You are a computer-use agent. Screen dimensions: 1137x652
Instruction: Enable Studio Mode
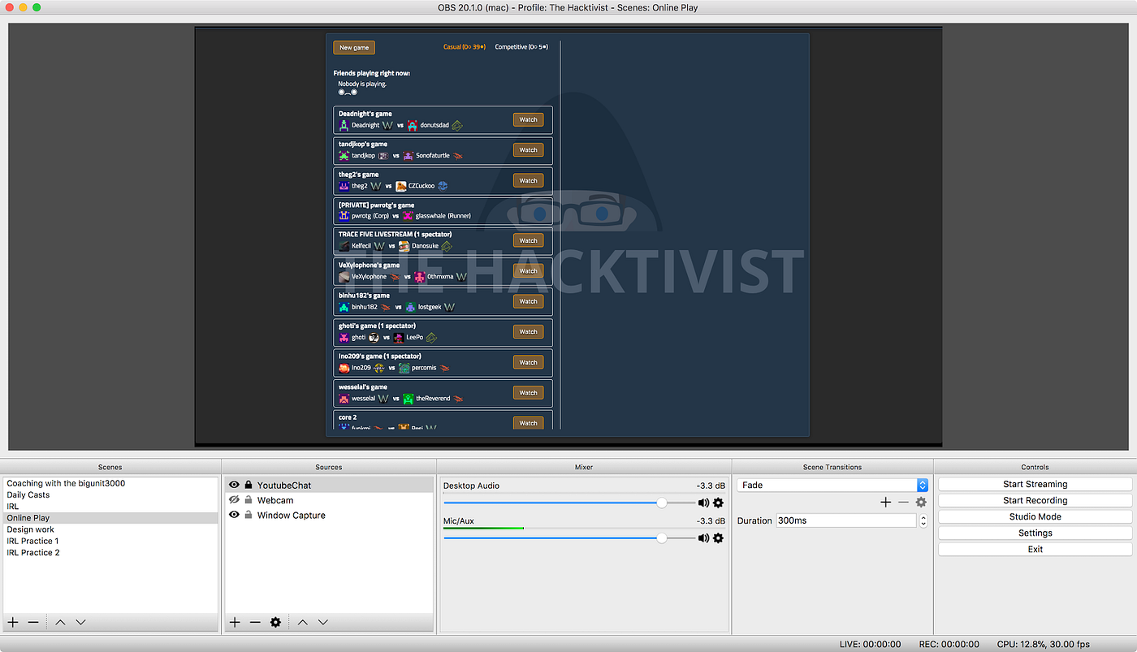[1035, 516]
